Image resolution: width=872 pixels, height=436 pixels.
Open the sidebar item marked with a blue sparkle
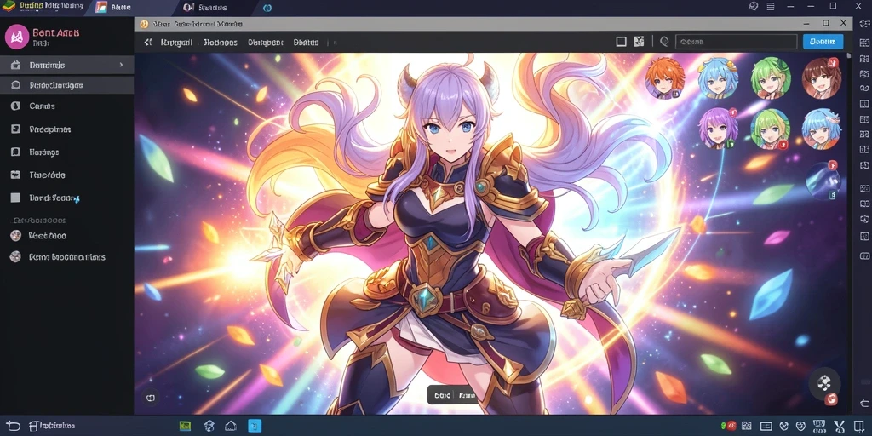pos(54,198)
